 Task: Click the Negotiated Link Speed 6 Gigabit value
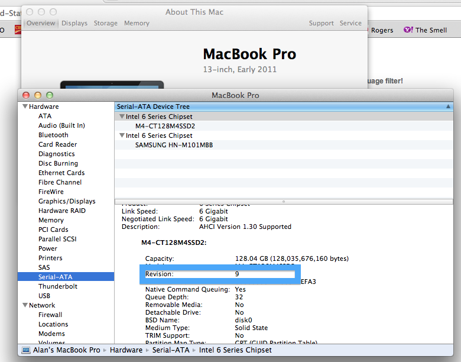pyautogui.click(x=213, y=219)
